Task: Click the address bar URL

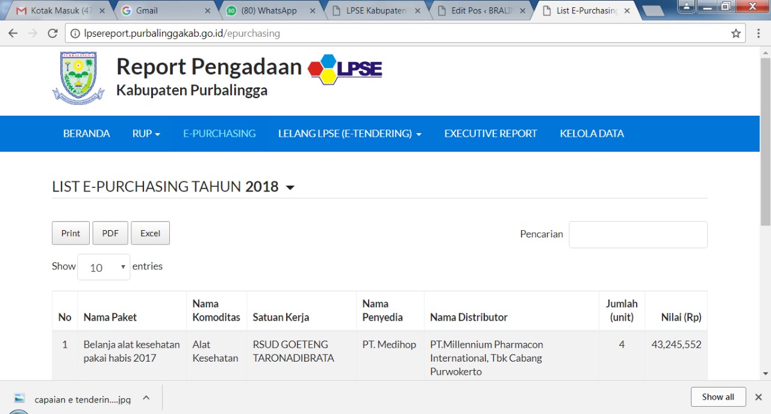Action: [x=182, y=33]
